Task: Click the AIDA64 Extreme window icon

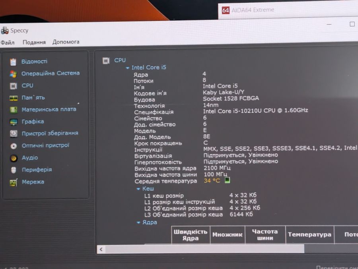Action: pyautogui.click(x=226, y=10)
